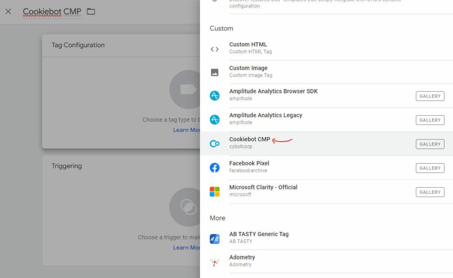Click the facebookarchive author label

click(x=248, y=170)
